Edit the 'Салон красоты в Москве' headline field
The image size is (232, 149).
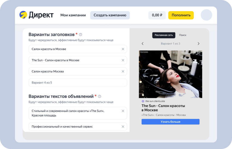78,49
